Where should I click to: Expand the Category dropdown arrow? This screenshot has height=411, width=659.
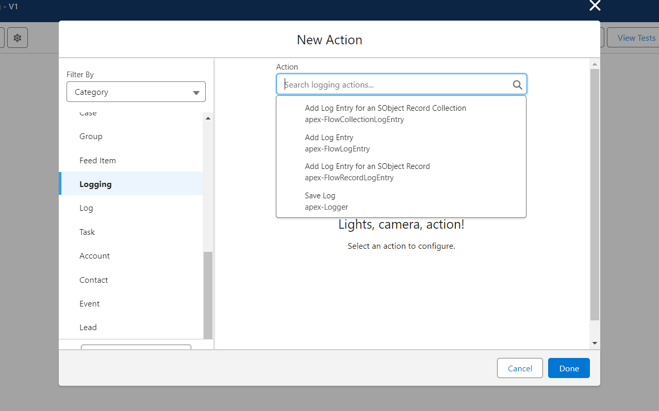196,93
